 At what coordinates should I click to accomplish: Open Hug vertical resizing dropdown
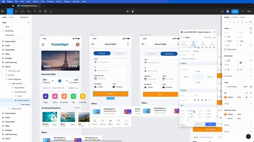coord(242,41)
